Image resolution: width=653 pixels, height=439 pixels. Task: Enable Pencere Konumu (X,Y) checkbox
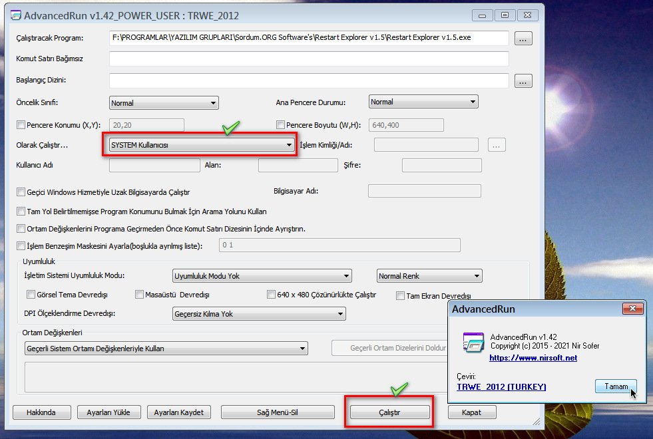[x=21, y=124]
